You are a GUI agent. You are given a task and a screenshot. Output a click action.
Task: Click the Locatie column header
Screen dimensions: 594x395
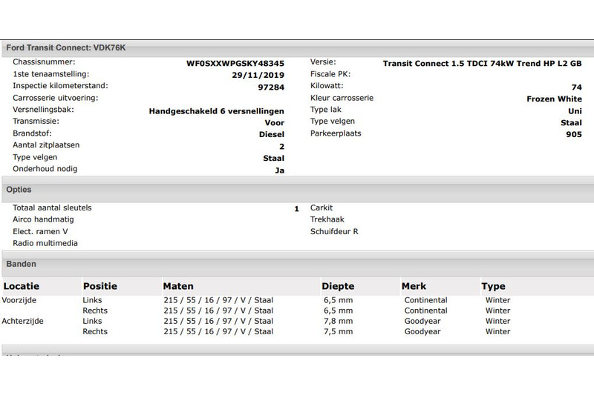(x=22, y=286)
